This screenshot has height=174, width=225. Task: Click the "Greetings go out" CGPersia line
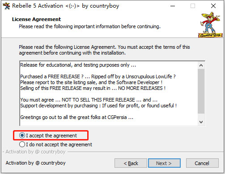77,117
